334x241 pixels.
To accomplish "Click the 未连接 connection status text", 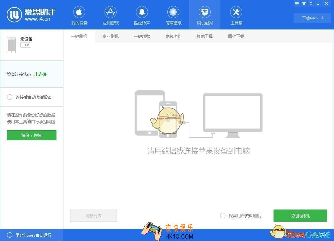I will (x=40, y=74).
